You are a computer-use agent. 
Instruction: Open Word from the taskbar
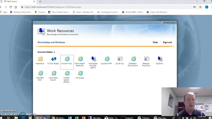(70, 118)
